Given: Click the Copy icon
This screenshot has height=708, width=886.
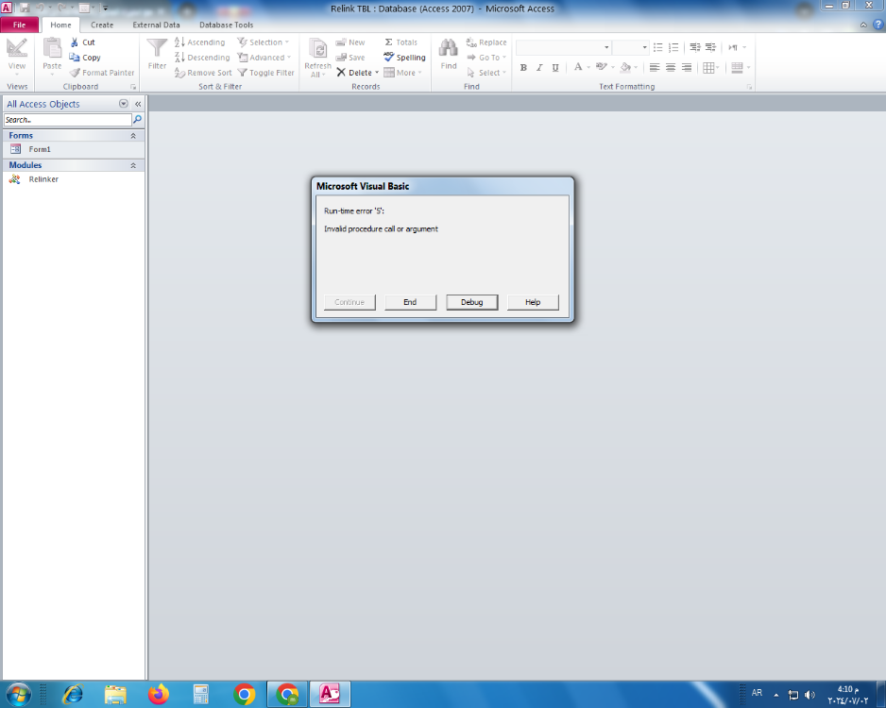Looking at the screenshot, I should tap(74, 58).
